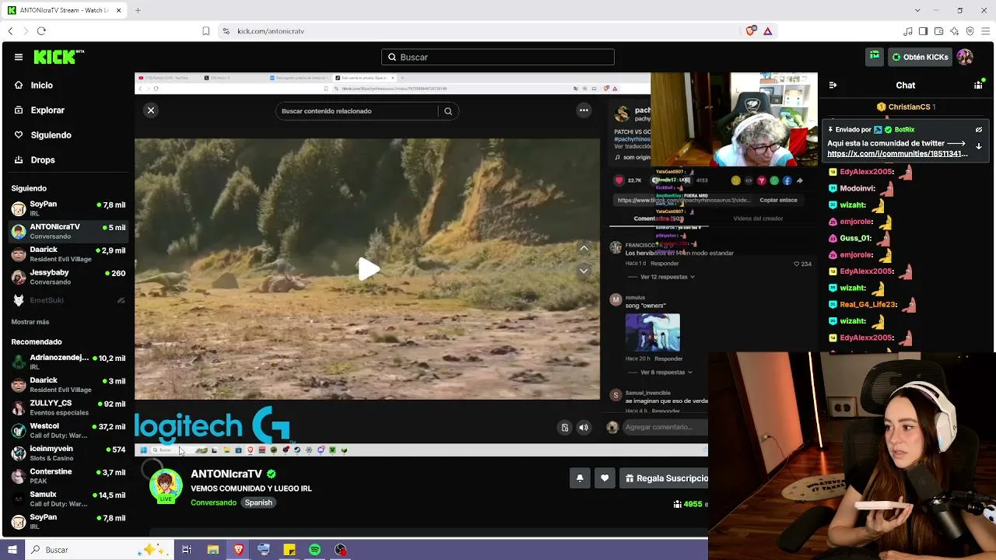Play the paused TikTok video
This screenshot has height=560, width=996.
click(x=367, y=269)
